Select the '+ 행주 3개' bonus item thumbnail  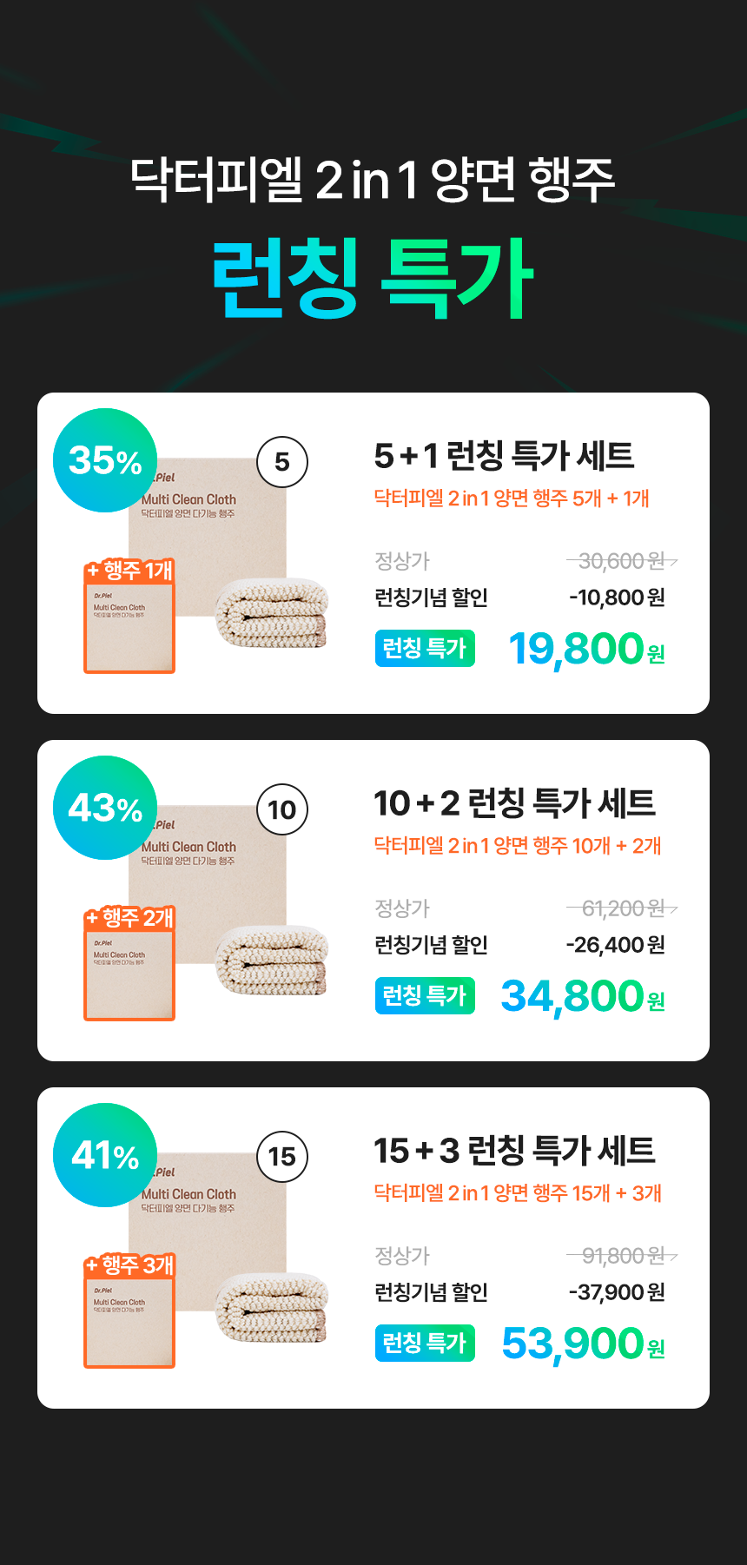129,1311
